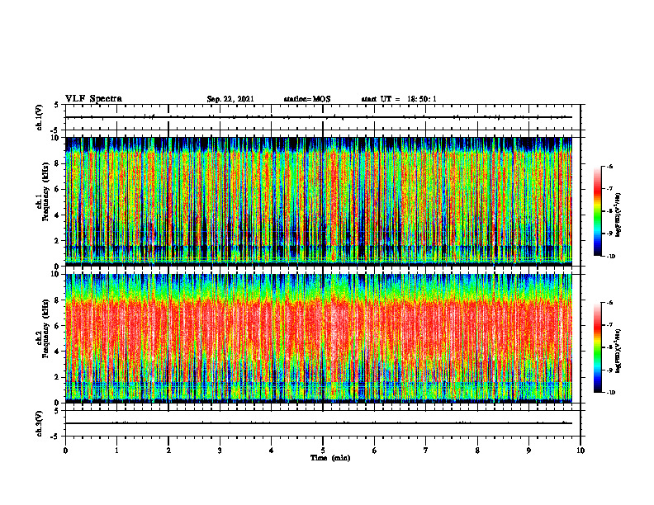Click the "-7" tick on ch.2 colorbar
Screen dimensions: 654x505
[609, 325]
